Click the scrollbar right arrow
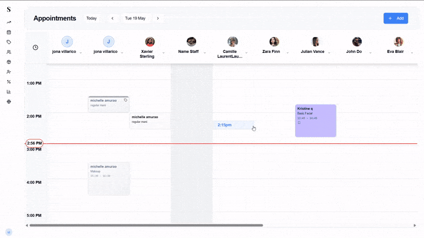The width and height of the screenshot is (424, 238). 415,225
